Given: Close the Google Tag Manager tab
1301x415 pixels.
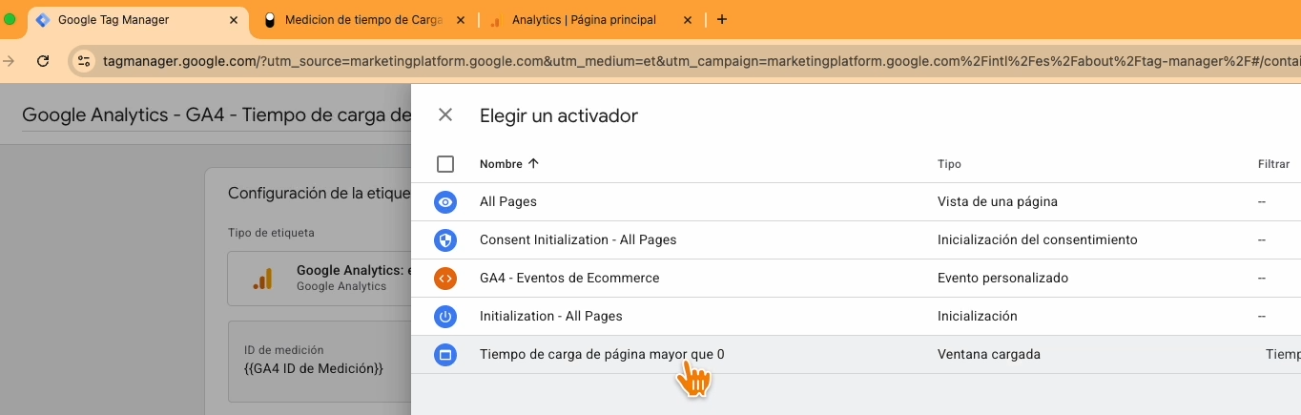Looking at the screenshot, I should click(x=235, y=20).
